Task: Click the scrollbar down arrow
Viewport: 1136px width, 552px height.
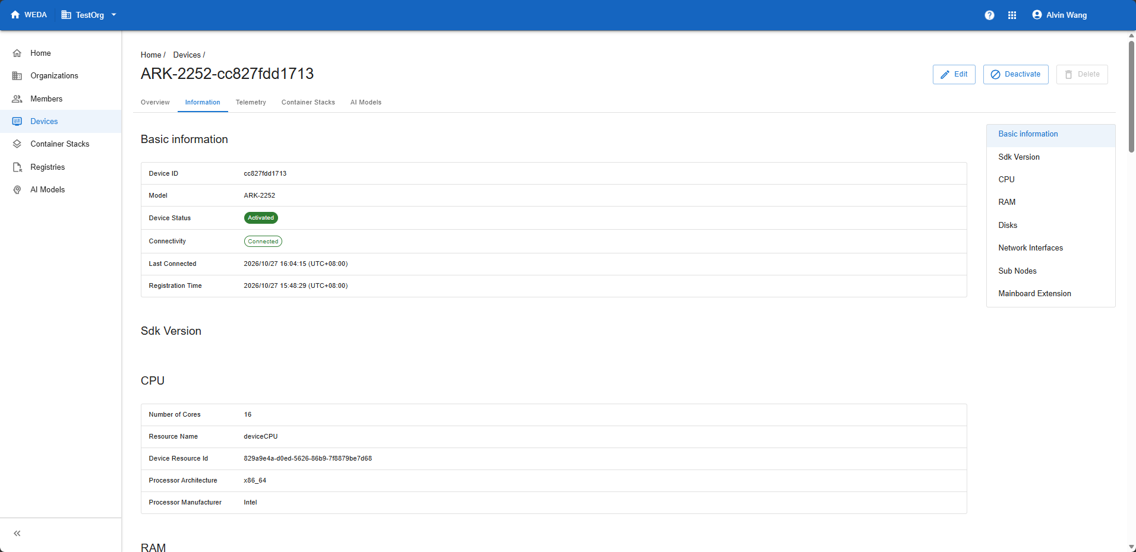Action: click(1132, 547)
